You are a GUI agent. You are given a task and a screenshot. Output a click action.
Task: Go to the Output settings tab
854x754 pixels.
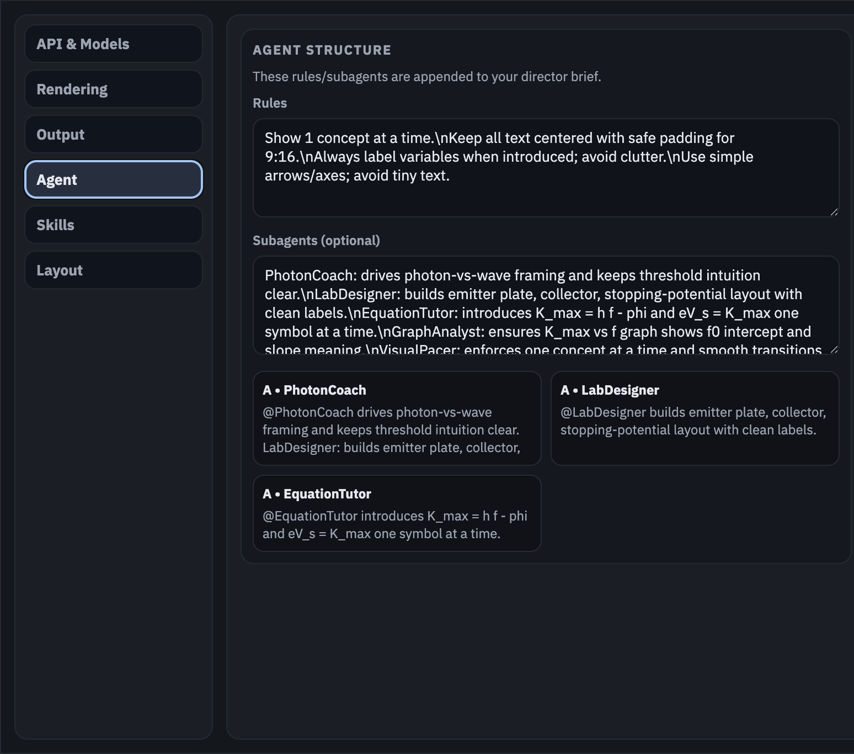click(x=113, y=135)
